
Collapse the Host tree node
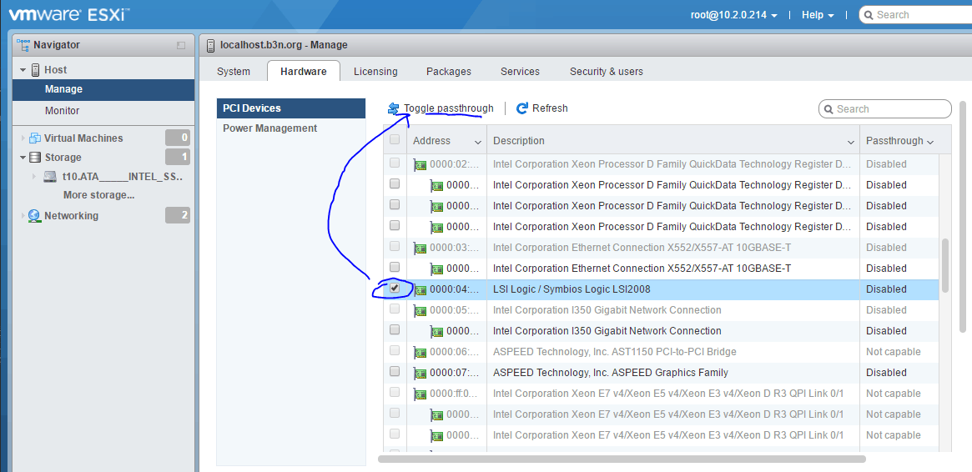23,70
